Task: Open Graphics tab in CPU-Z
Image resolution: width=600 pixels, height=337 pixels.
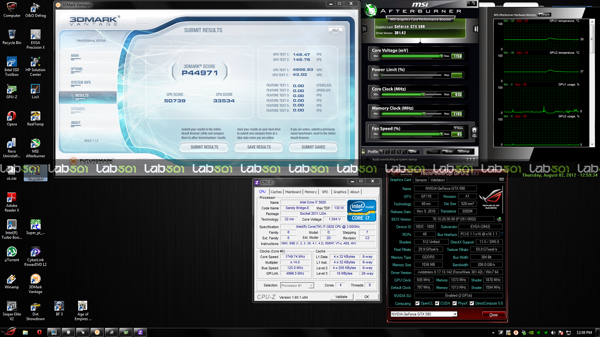Action: pyautogui.click(x=340, y=192)
